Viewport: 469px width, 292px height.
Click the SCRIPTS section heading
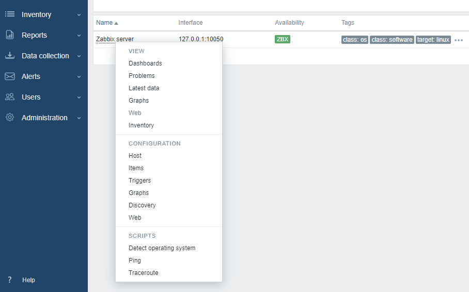pos(142,236)
